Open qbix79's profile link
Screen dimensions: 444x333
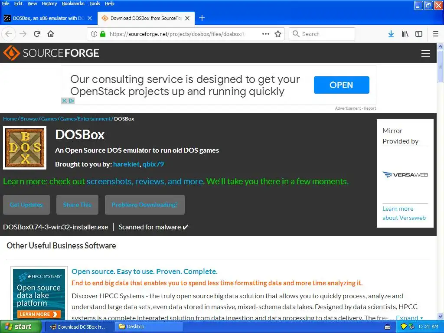(153, 164)
